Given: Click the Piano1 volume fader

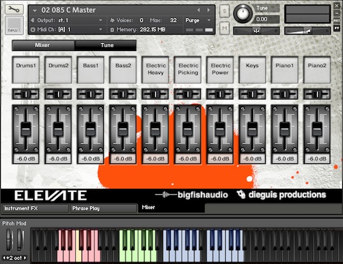Looking at the screenshot, I should coord(284,129).
